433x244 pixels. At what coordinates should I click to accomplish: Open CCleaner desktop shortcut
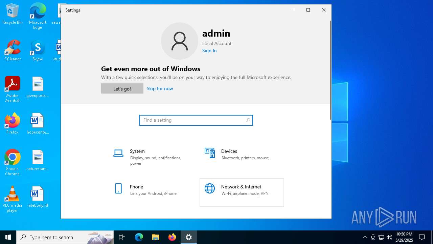click(x=13, y=51)
